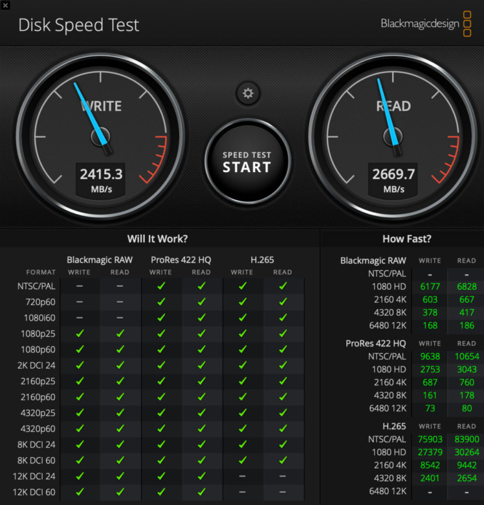The width and height of the screenshot is (484, 505).
Task: Click the 8542 write value
Action: 430,465
